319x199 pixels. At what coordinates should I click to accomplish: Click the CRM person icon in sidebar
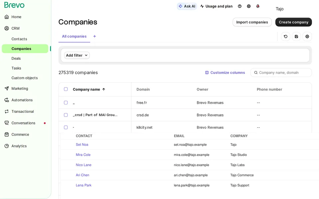pyautogui.click(x=7, y=28)
